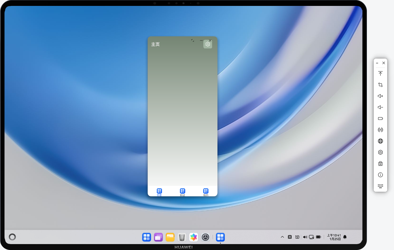Select the 主页 bottom tab
The height and width of the screenshot is (250, 394).
159,192
